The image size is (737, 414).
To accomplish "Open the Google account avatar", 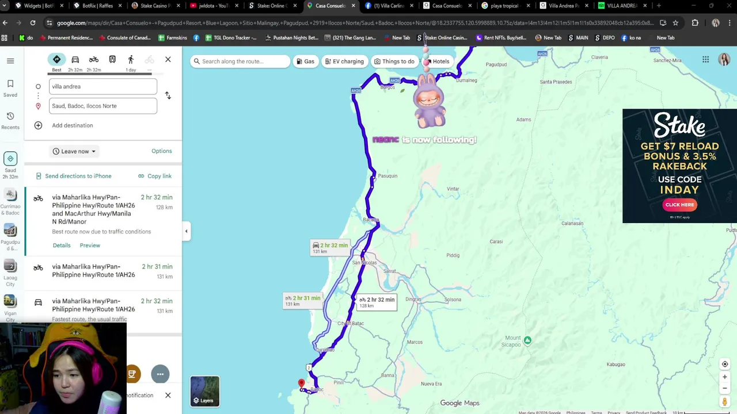I will pos(724,60).
